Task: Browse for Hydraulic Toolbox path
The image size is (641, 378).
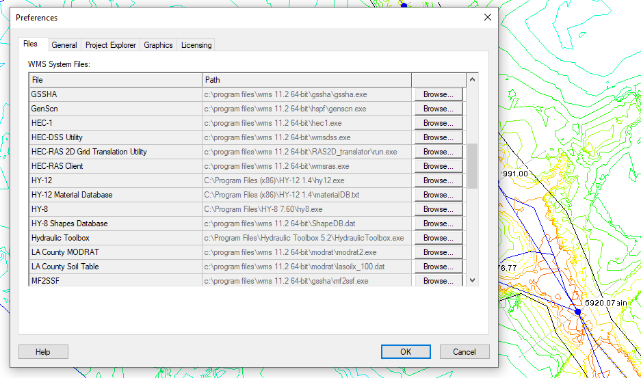Action: (439, 238)
